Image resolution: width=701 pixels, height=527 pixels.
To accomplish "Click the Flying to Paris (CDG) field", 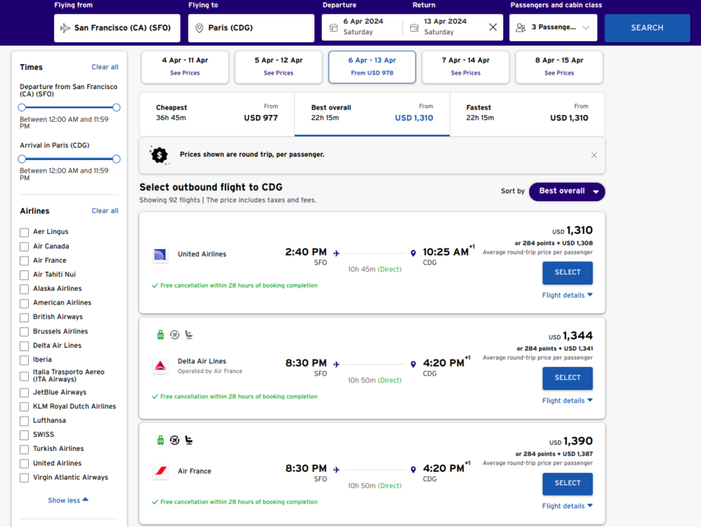I will pyautogui.click(x=251, y=28).
